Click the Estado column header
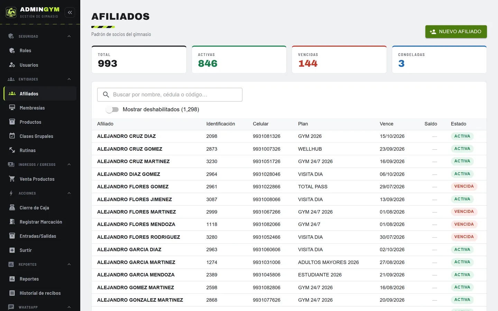This screenshot has width=498, height=311. tap(459, 124)
